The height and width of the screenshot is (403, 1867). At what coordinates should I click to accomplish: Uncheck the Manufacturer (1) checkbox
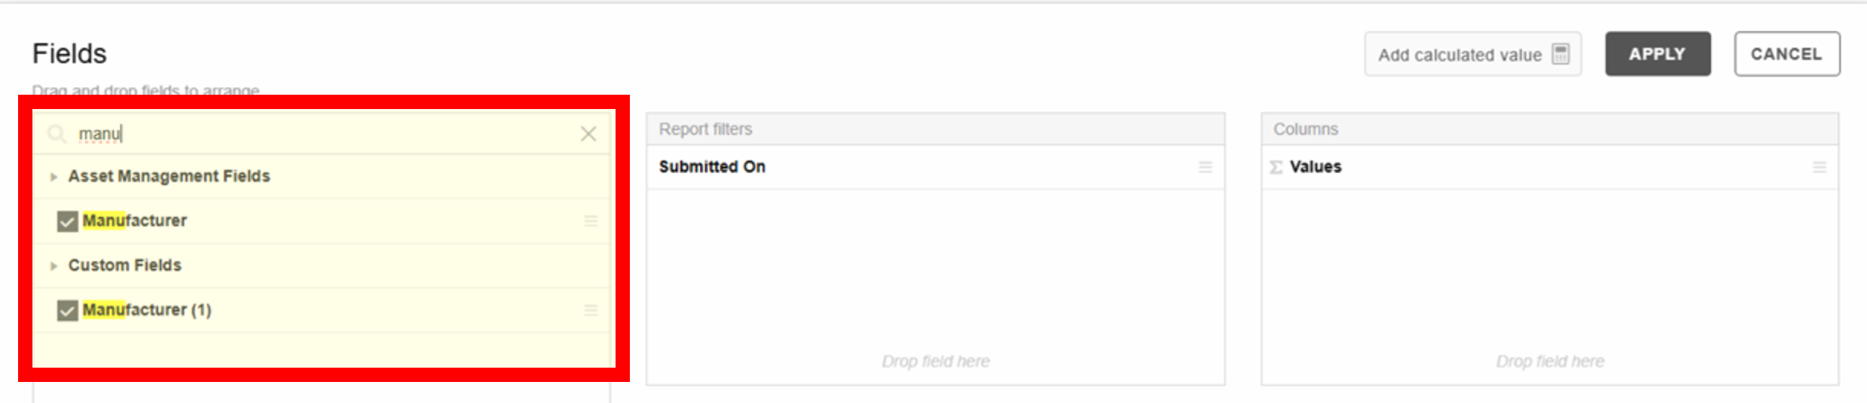(67, 311)
